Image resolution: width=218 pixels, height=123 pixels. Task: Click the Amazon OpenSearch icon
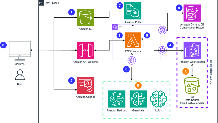pyautogui.click(x=192, y=50)
